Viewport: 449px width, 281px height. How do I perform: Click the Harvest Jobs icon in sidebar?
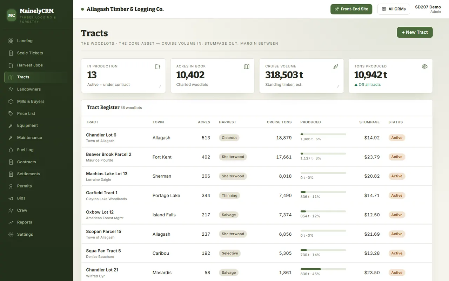(11, 65)
